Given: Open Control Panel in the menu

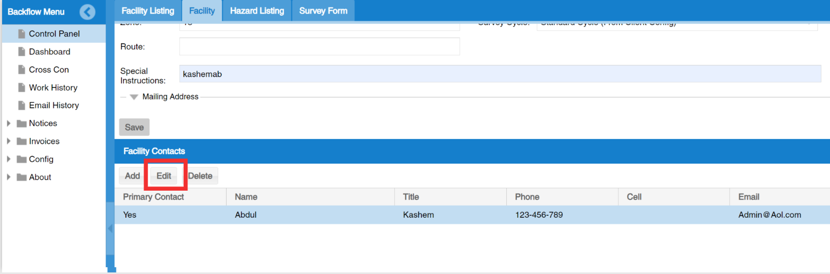Looking at the screenshot, I should pos(54,34).
